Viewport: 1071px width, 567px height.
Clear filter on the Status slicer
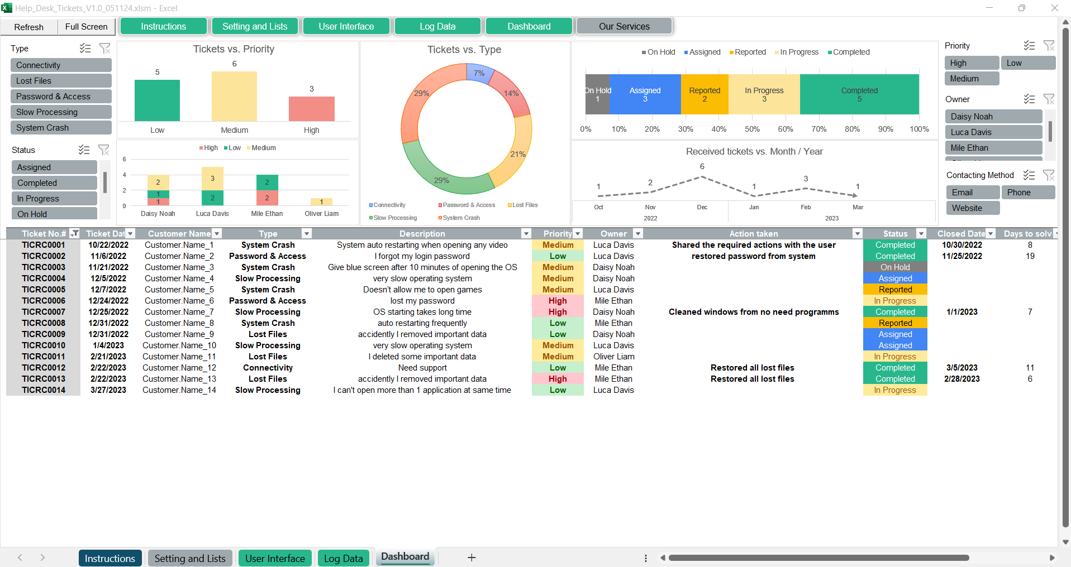click(104, 150)
